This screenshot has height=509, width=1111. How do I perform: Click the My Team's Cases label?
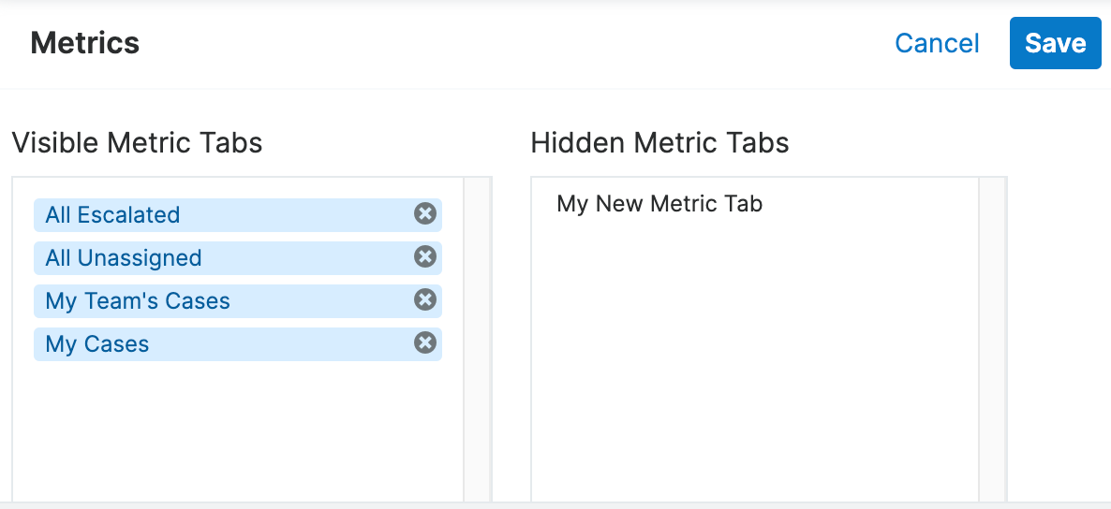(138, 301)
